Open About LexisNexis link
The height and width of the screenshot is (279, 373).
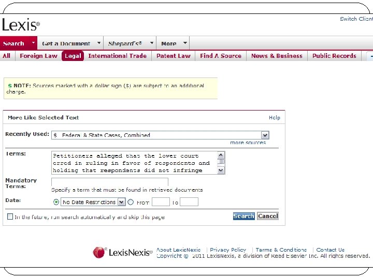tap(178, 250)
